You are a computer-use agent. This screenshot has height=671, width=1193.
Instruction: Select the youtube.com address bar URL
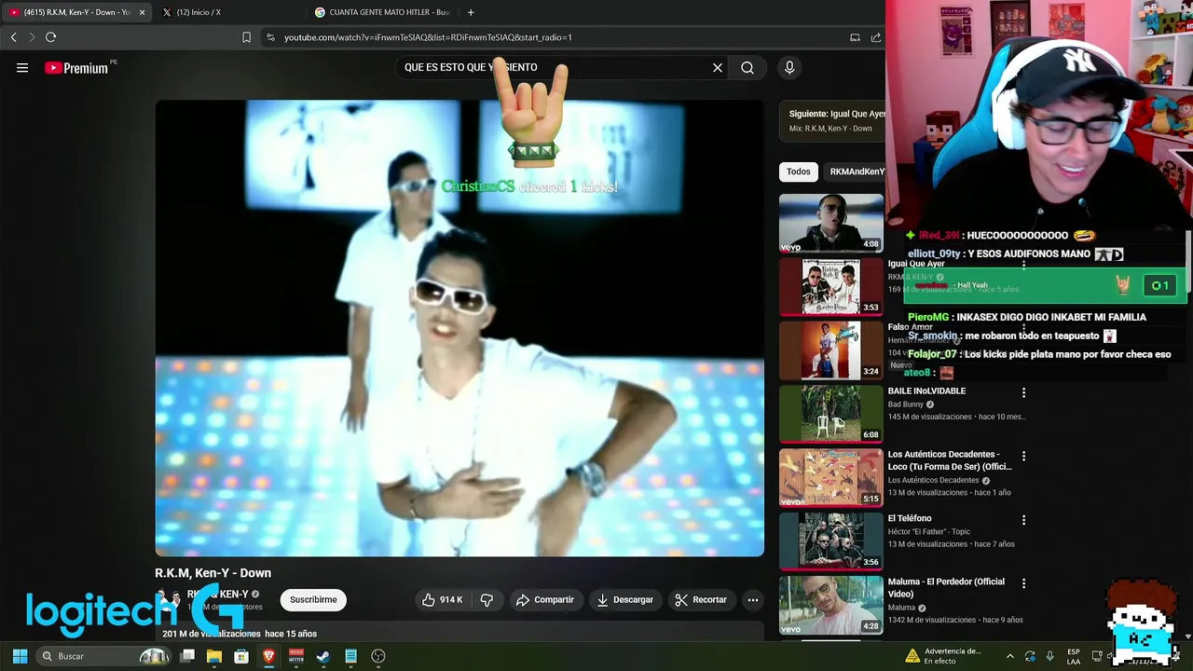pos(428,37)
